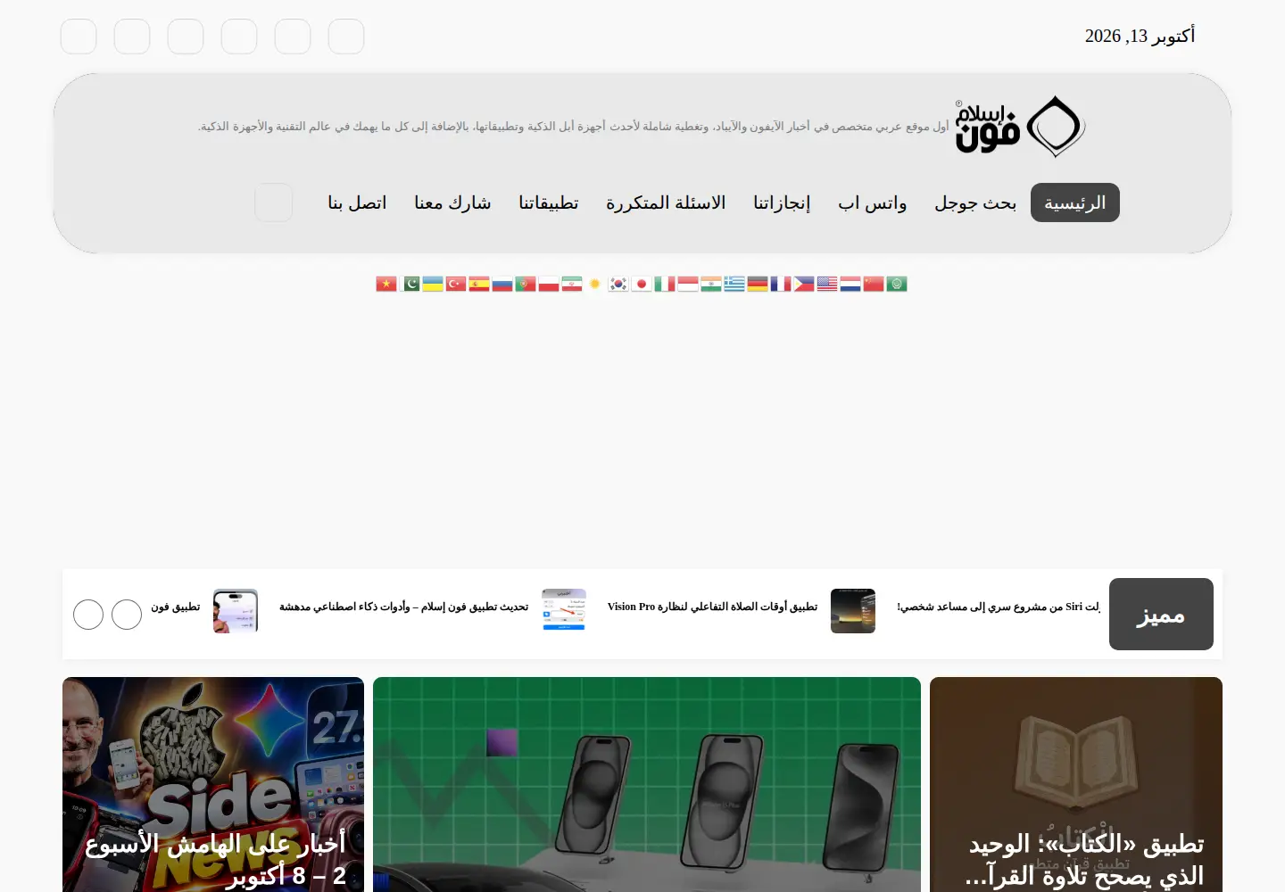1285x892 pixels.
Task: Select the Vietnam flag language
Action: [x=386, y=284]
